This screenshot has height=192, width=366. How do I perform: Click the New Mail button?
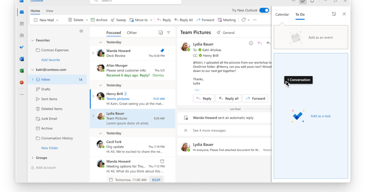click(44, 20)
